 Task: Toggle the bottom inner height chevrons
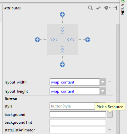62,49
